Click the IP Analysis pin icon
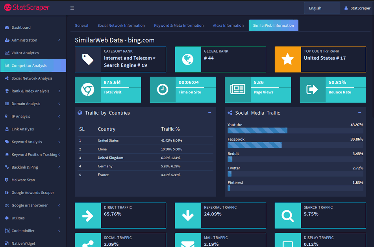Screen dimensions: 374x247 [6, 116]
